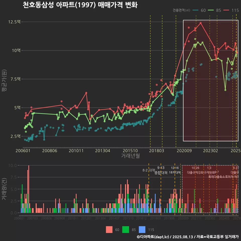Click the 200908 label on the volume chart axis

coord(59,218)
